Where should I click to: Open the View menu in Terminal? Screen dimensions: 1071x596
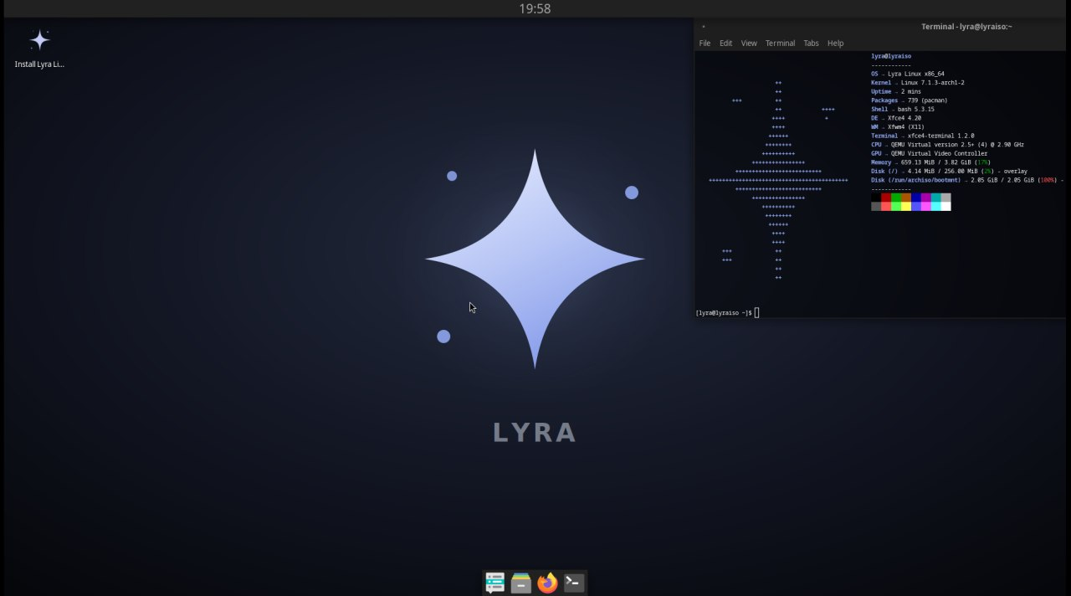[749, 44]
